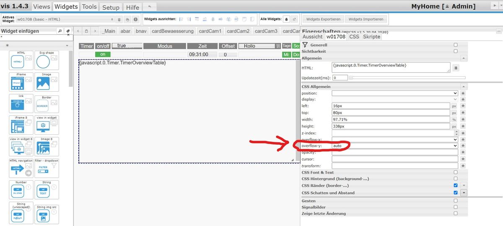Click the undo arrow button

click(x=150, y=7)
